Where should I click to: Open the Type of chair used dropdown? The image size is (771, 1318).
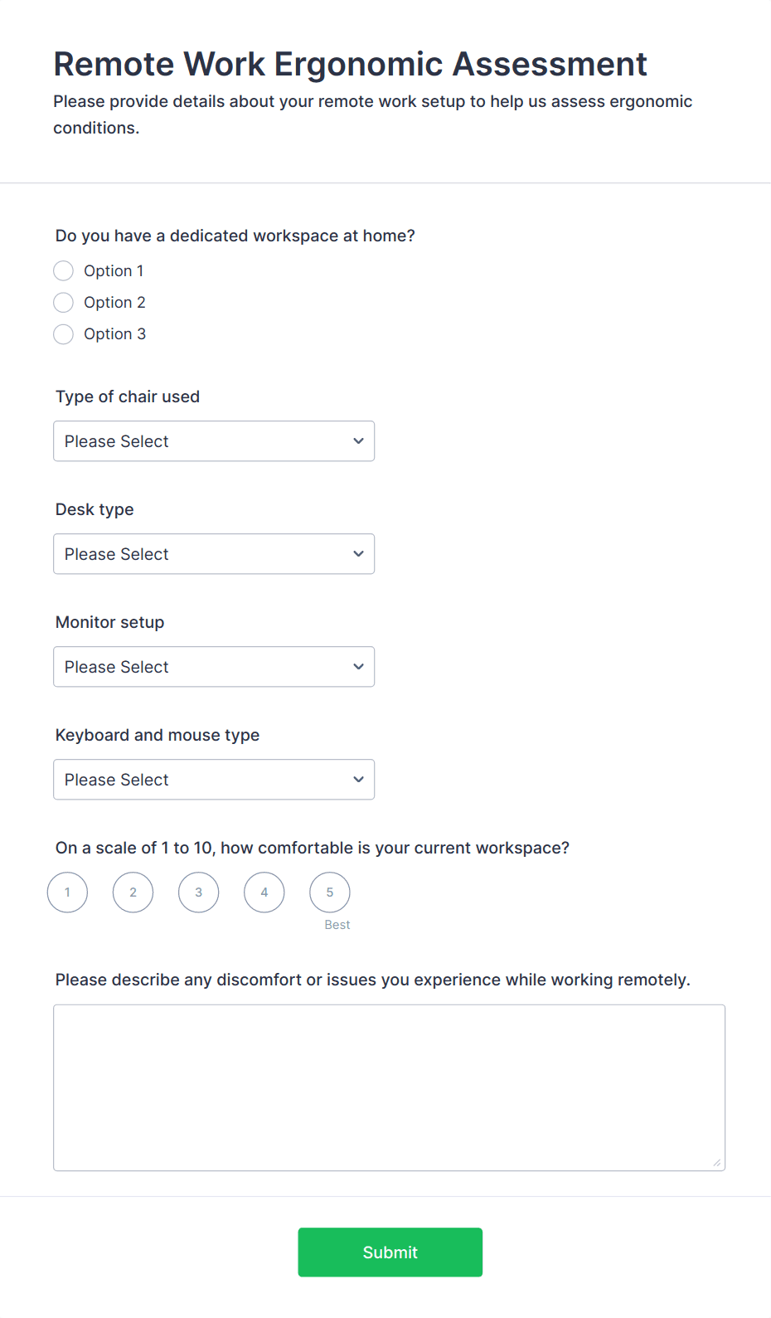point(213,441)
